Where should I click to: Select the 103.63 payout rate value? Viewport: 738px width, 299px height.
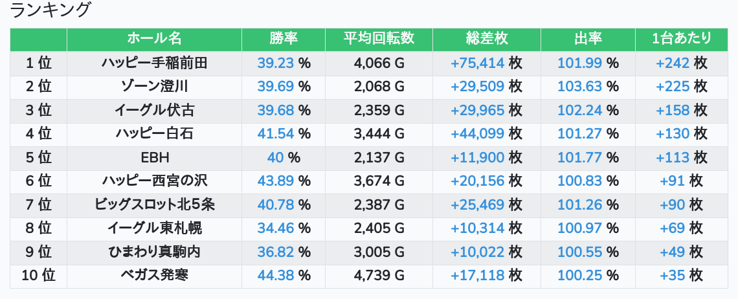click(x=579, y=87)
